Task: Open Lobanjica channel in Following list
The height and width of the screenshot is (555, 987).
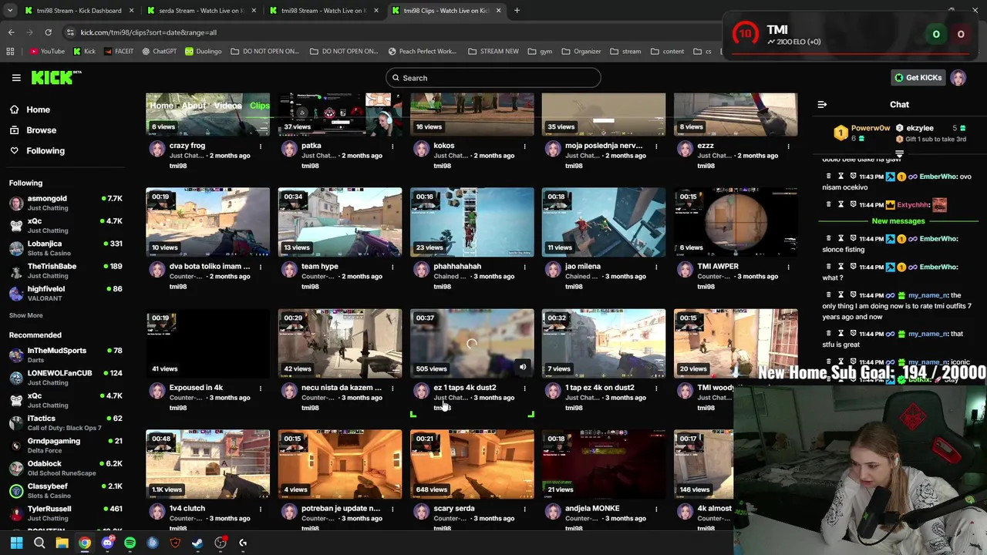Action: click(66, 248)
